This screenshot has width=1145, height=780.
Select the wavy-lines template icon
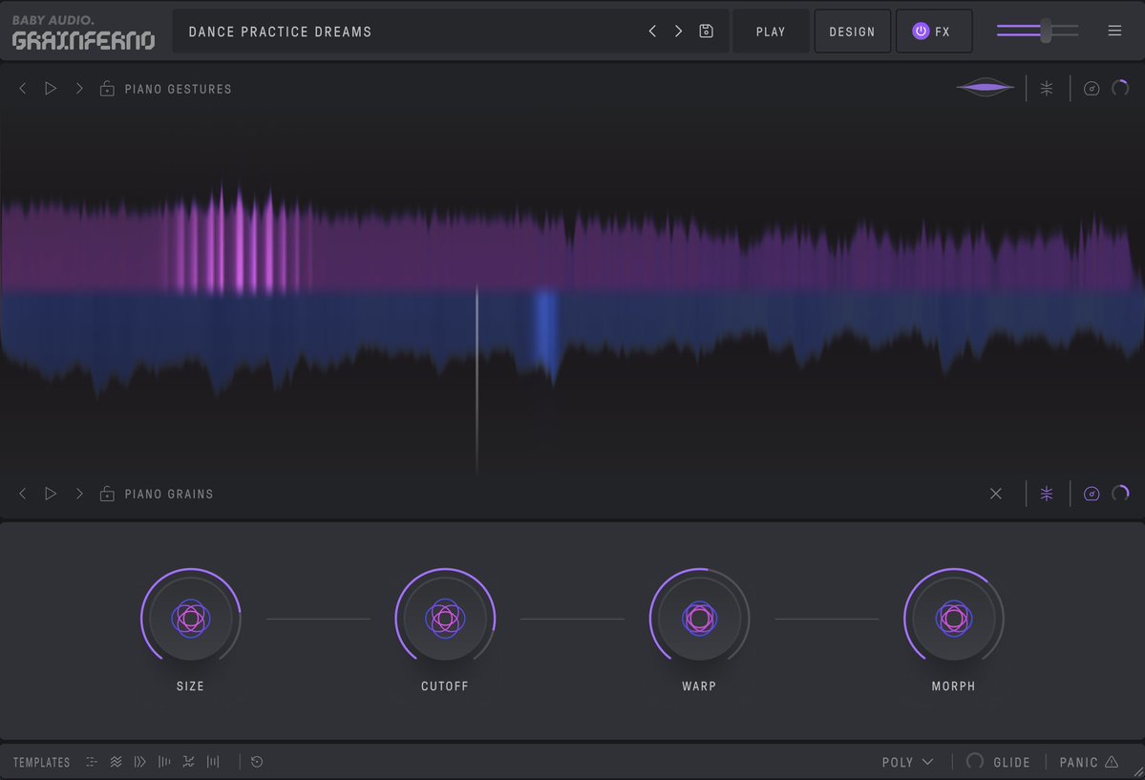(x=116, y=762)
